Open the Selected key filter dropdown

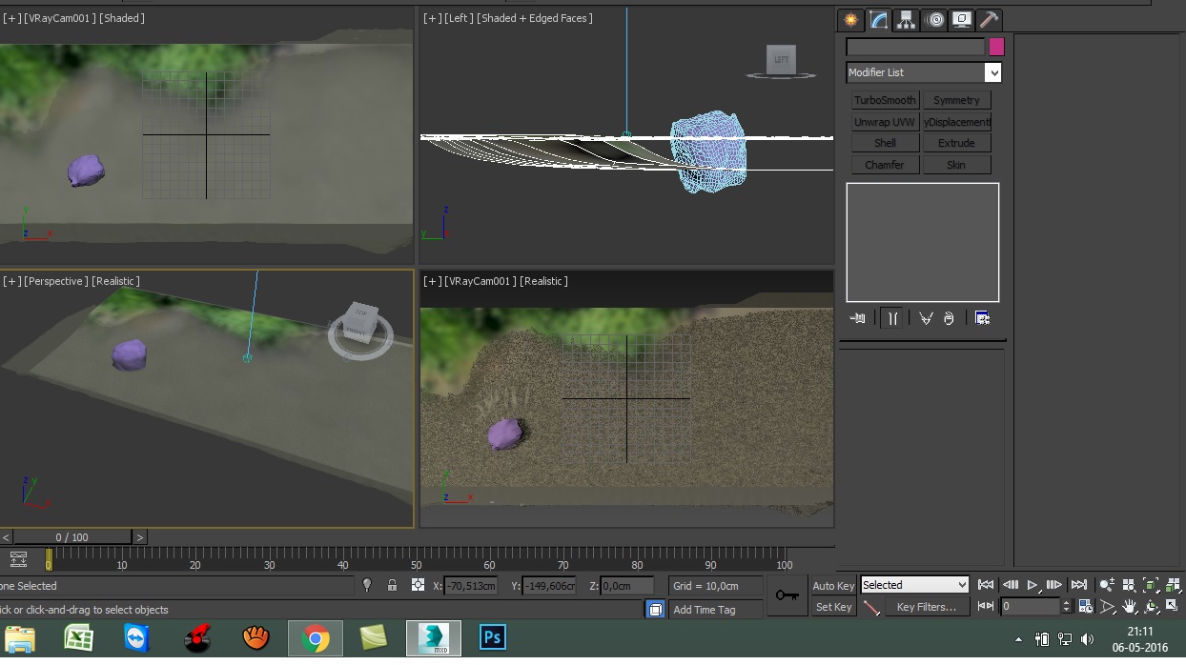pos(914,585)
